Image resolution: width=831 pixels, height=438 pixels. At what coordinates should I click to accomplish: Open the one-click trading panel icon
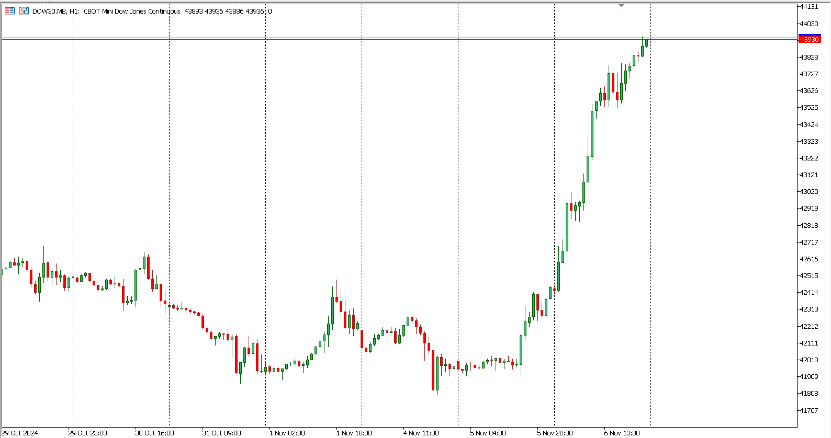pos(9,11)
